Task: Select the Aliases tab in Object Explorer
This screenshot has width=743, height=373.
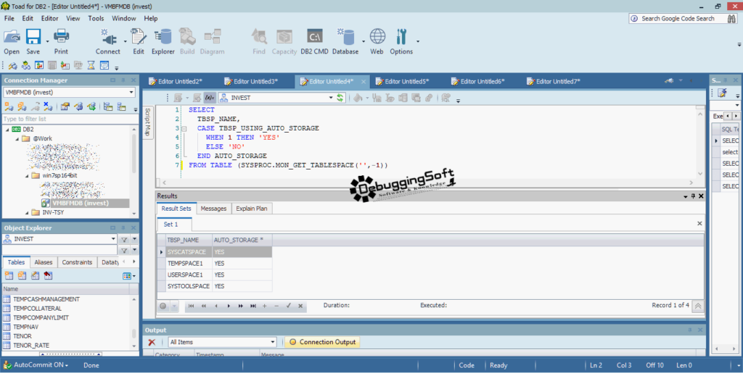Action: click(43, 262)
